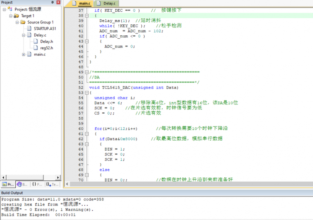The width and height of the screenshot is (313, 220).
Task: Collapse function body at line 53
Action: (87, 93)
